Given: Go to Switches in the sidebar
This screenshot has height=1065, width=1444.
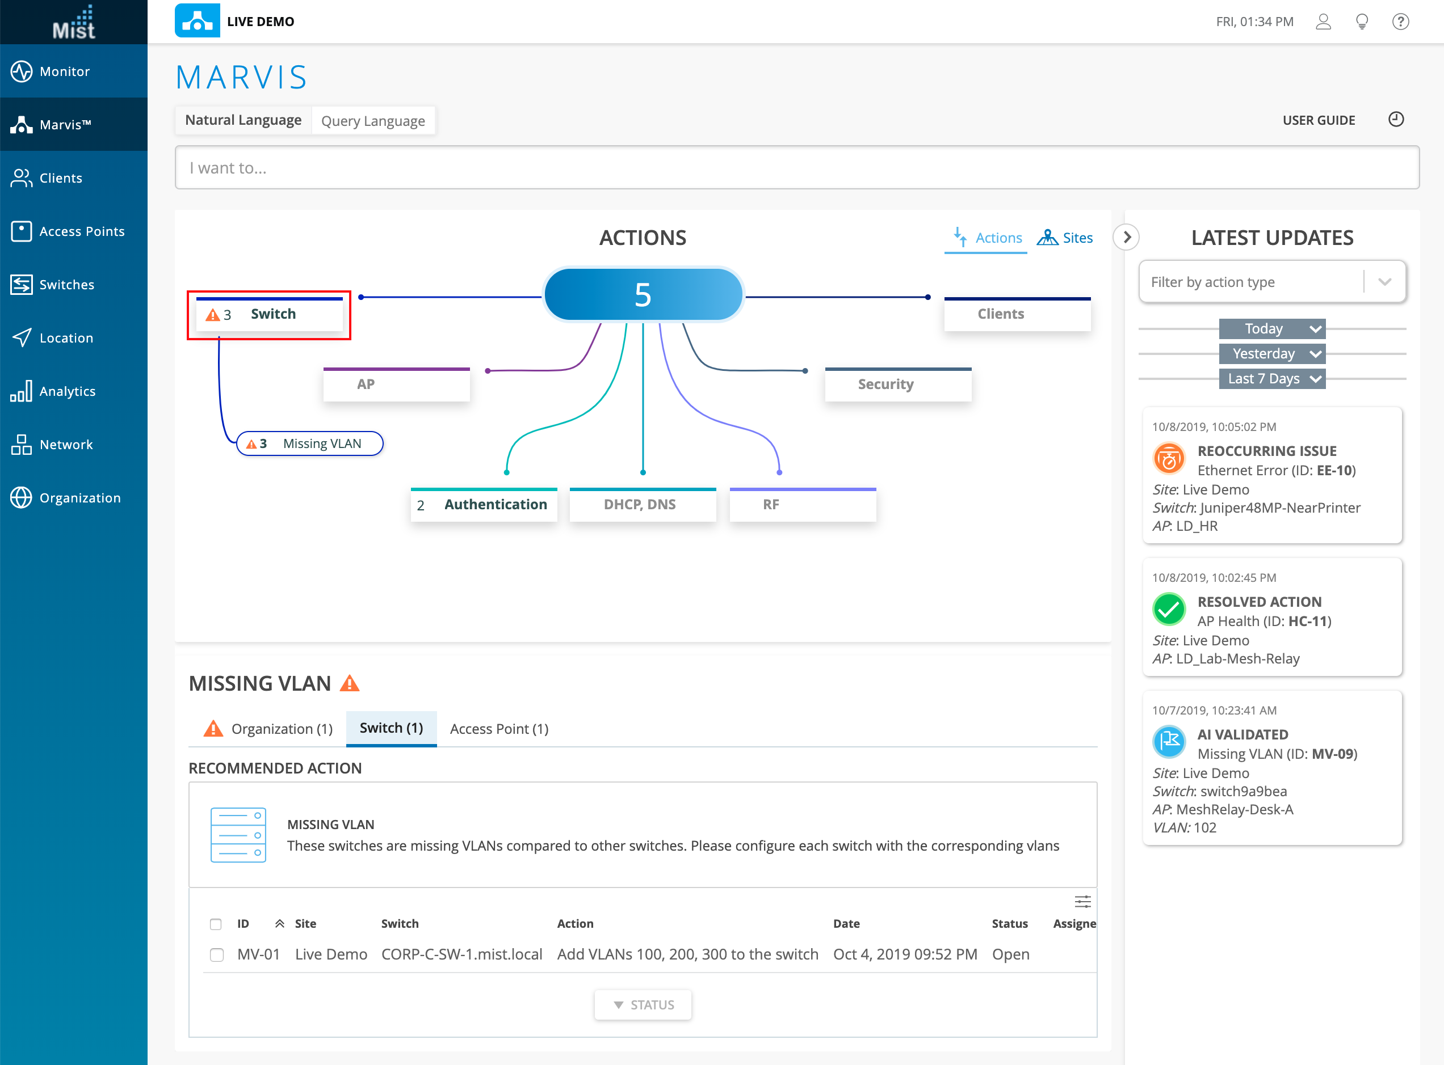Looking at the screenshot, I should point(66,284).
